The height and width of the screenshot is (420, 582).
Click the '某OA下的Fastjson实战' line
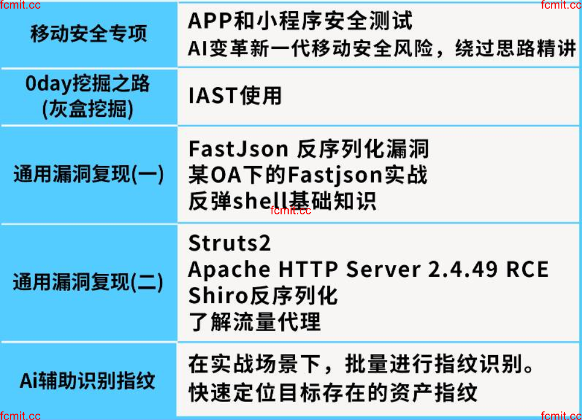[x=308, y=175]
